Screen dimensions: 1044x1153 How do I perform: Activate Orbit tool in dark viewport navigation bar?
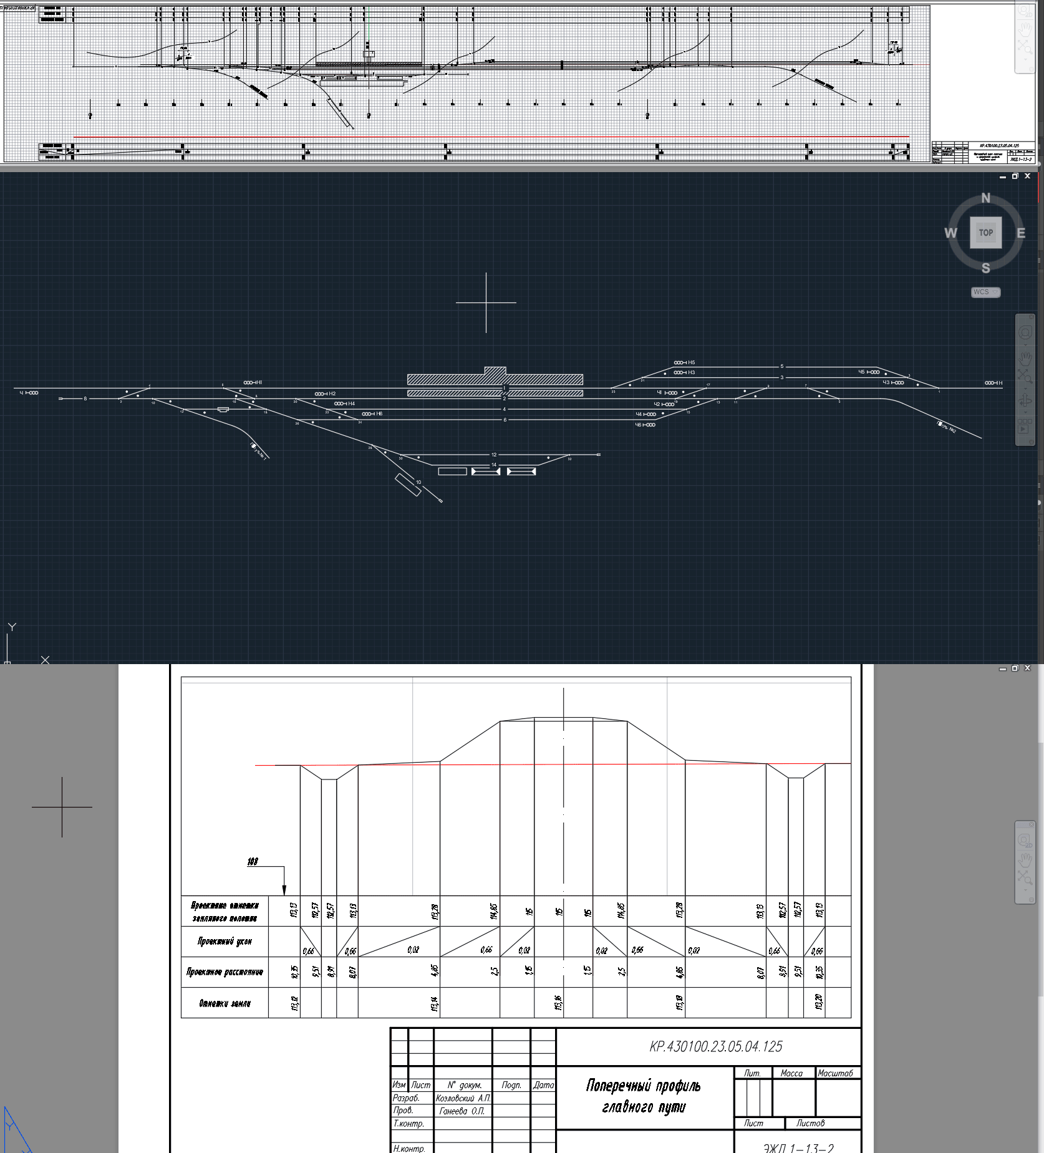click(1025, 400)
